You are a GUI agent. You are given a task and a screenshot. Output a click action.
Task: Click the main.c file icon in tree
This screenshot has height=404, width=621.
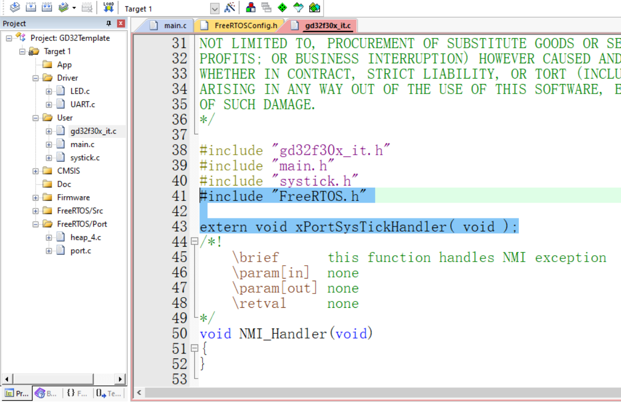click(x=61, y=144)
